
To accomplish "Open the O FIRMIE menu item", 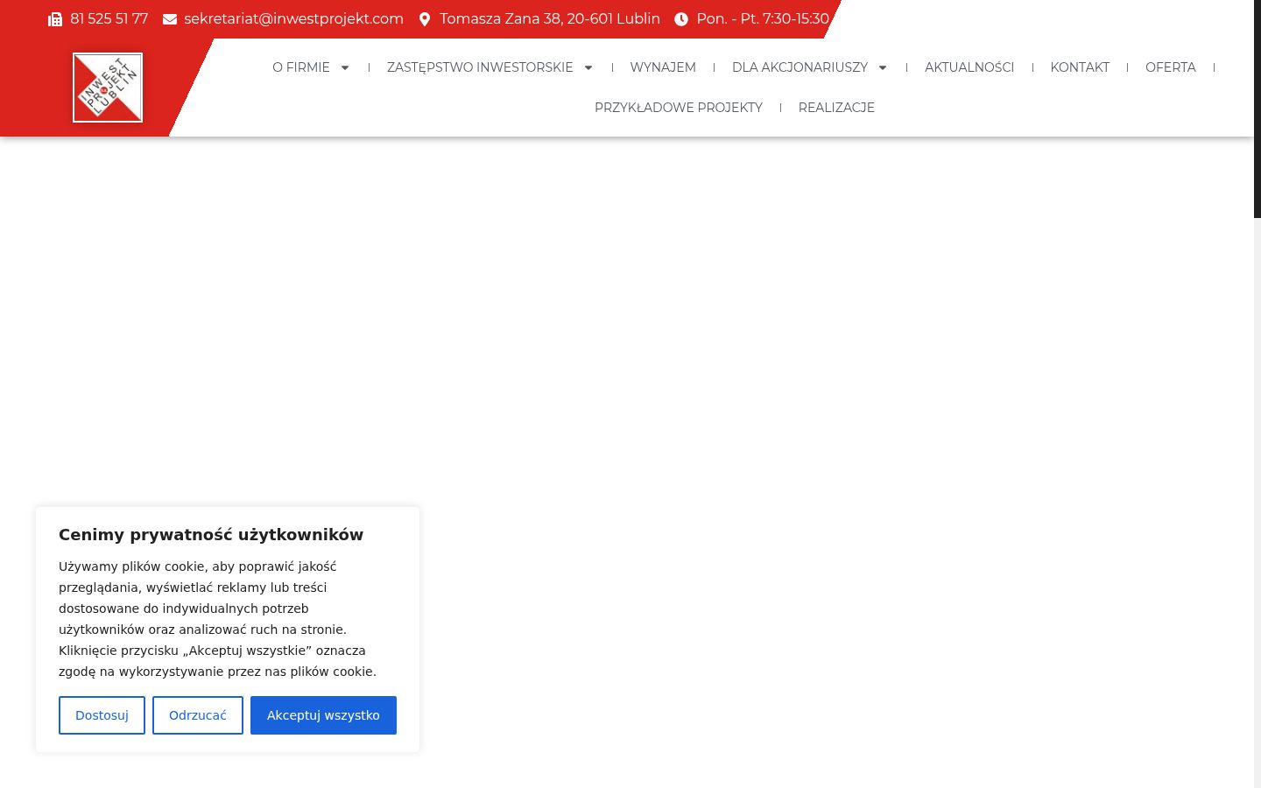I will [301, 67].
